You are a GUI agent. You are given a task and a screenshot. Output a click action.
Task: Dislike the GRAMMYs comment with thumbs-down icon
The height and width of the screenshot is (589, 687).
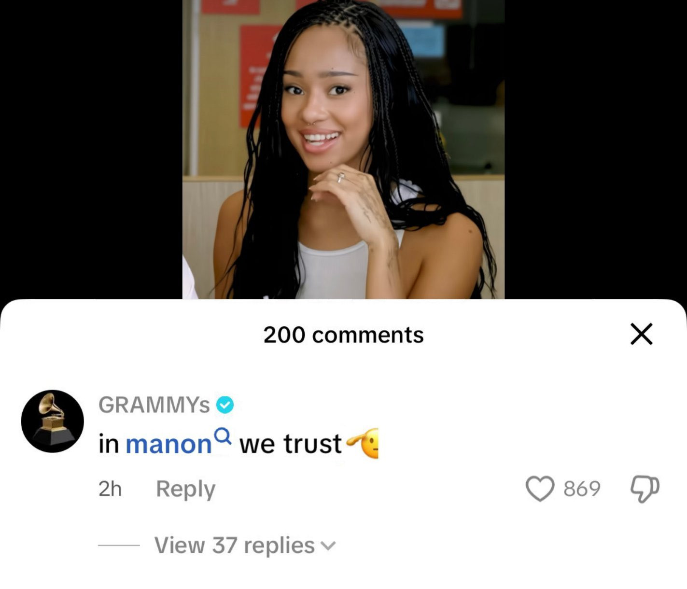click(x=645, y=489)
